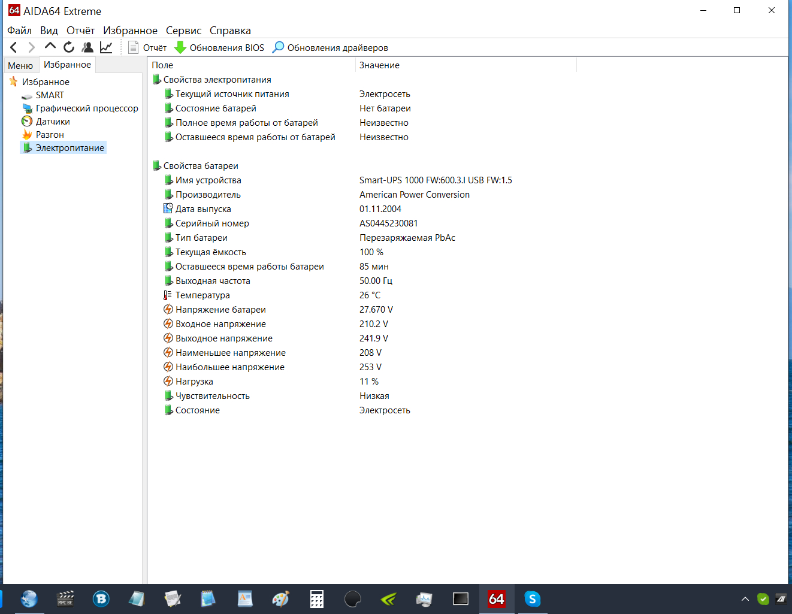The image size is (792, 614).
Task: Open the Справка menu
Action: [x=230, y=31]
